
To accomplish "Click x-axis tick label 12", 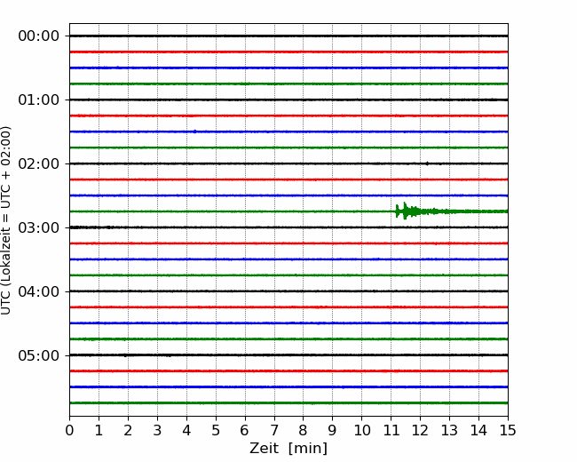I will click(x=420, y=430).
